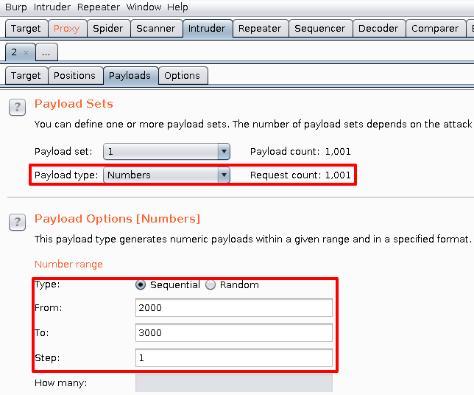The height and width of the screenshot is (395, 474).
Task: Open the Intruder menu
Action: point(52,7)
